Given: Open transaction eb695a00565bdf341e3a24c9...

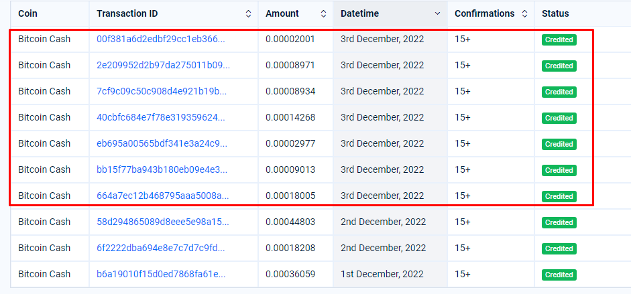Looking at the screenshot, I should point(162,143).
